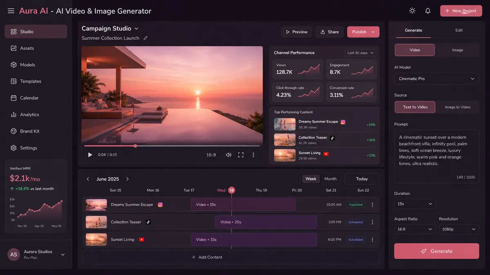Open the Publish dropdown arrow
Viewport: 490px width, 275px height.
[x=373, y=32]
